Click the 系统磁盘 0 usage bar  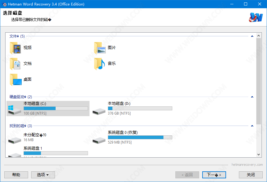[140, 137]
